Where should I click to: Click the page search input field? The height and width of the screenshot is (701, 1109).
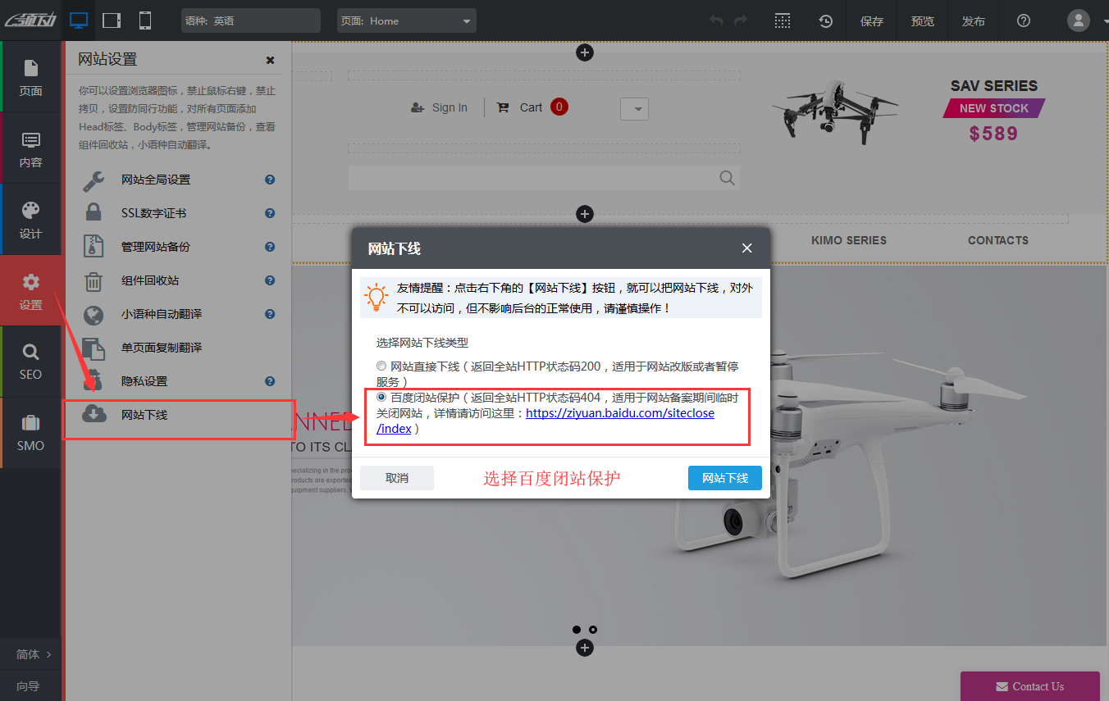[541, 177]
